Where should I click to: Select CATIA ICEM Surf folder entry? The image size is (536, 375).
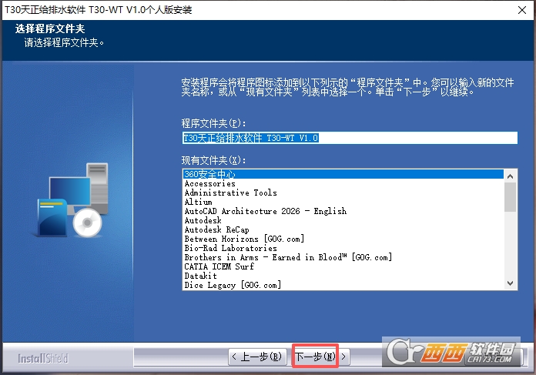[343, 266]
